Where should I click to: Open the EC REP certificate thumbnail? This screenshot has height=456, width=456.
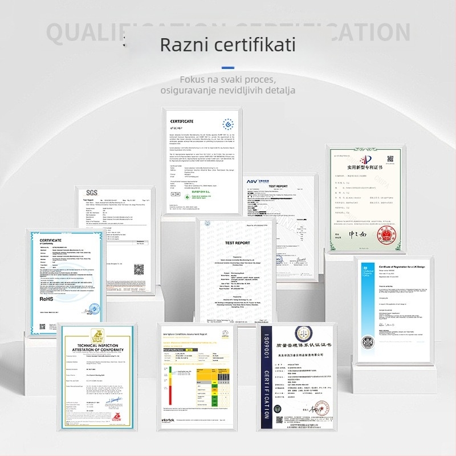coord(202,162)
